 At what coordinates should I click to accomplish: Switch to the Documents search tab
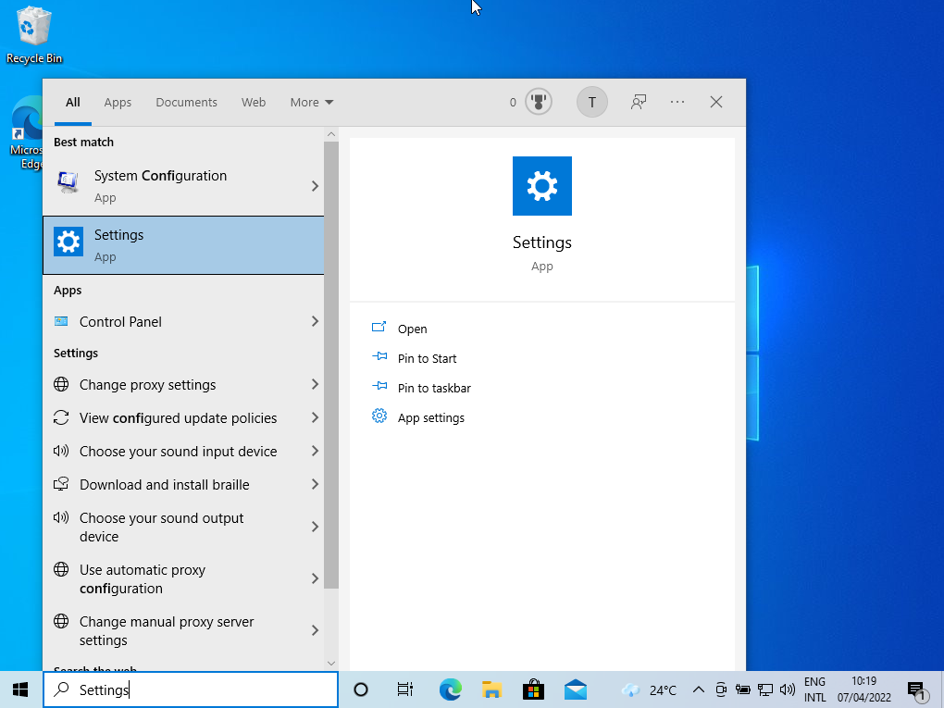(186, 103)
